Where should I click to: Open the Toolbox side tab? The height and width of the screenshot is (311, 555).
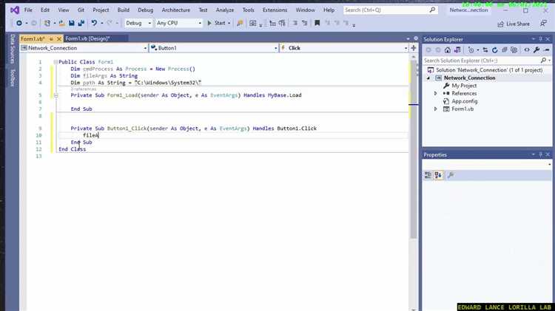click(x=13, y=78)
